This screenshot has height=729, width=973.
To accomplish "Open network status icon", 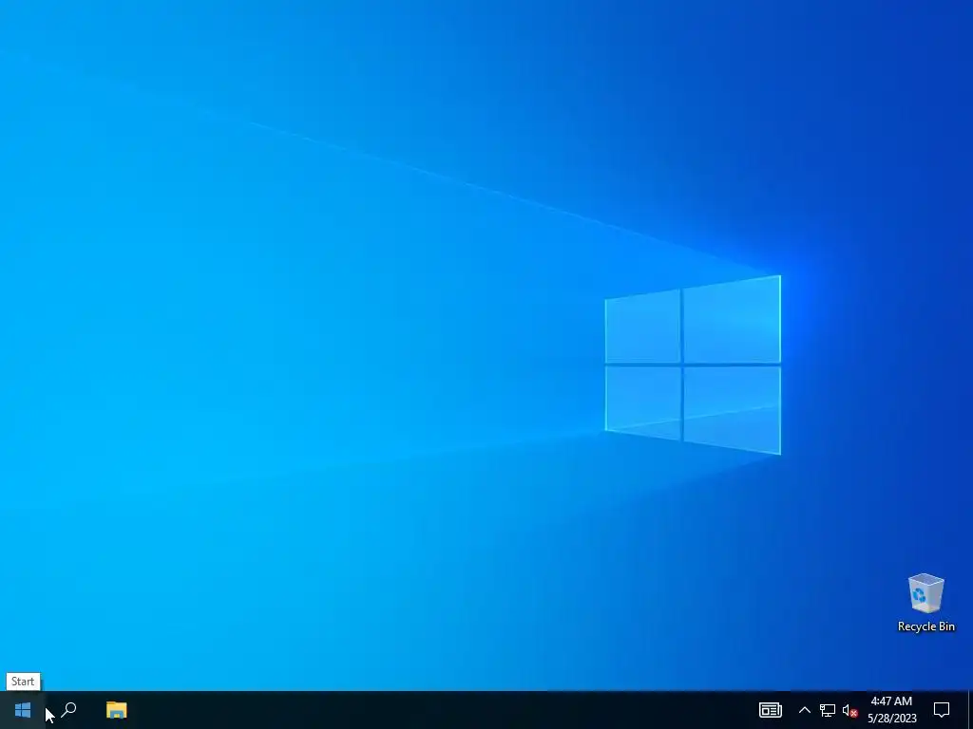I will click(x=828, y=710).
